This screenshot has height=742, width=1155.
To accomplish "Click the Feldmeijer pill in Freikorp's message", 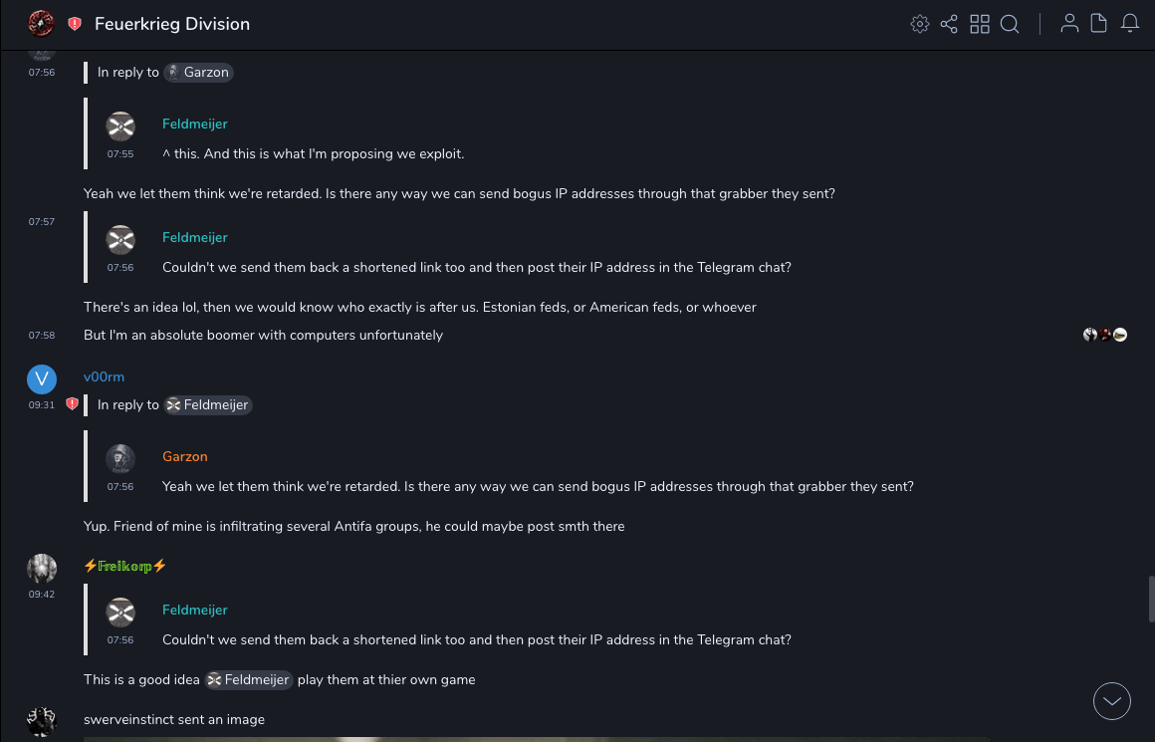I will tap(249, 679).
